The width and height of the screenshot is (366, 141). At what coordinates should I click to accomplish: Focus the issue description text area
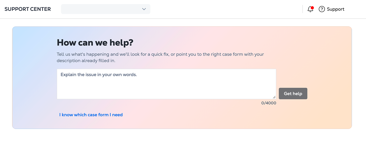tap(166, 84)
